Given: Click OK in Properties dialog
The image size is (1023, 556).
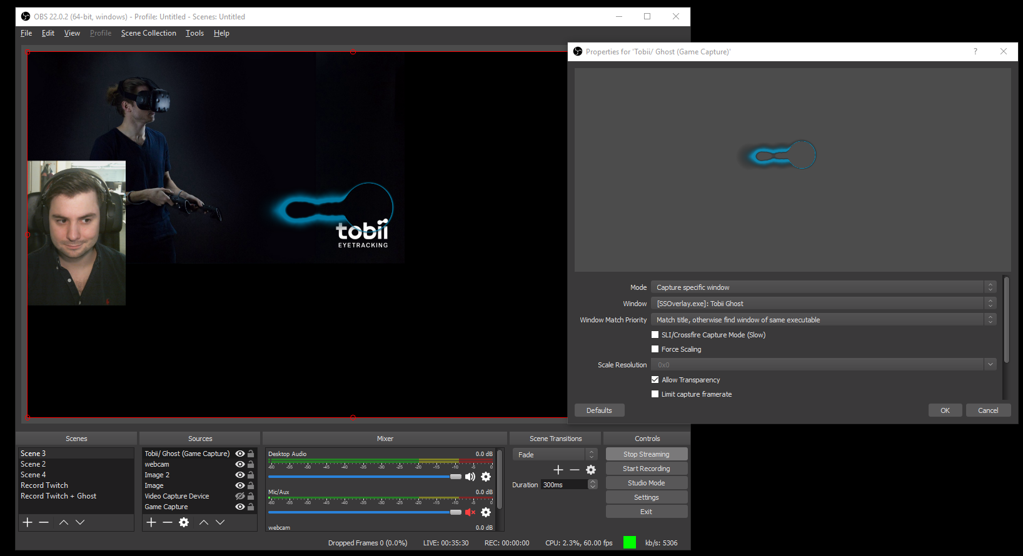Looking at the screenshot, I should (x=945, y=410).
